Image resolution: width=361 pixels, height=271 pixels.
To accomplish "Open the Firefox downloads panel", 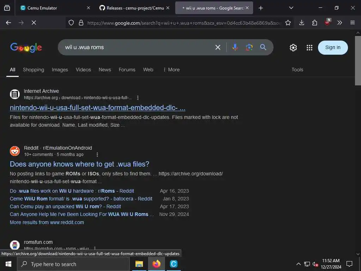I will [302, 23].
